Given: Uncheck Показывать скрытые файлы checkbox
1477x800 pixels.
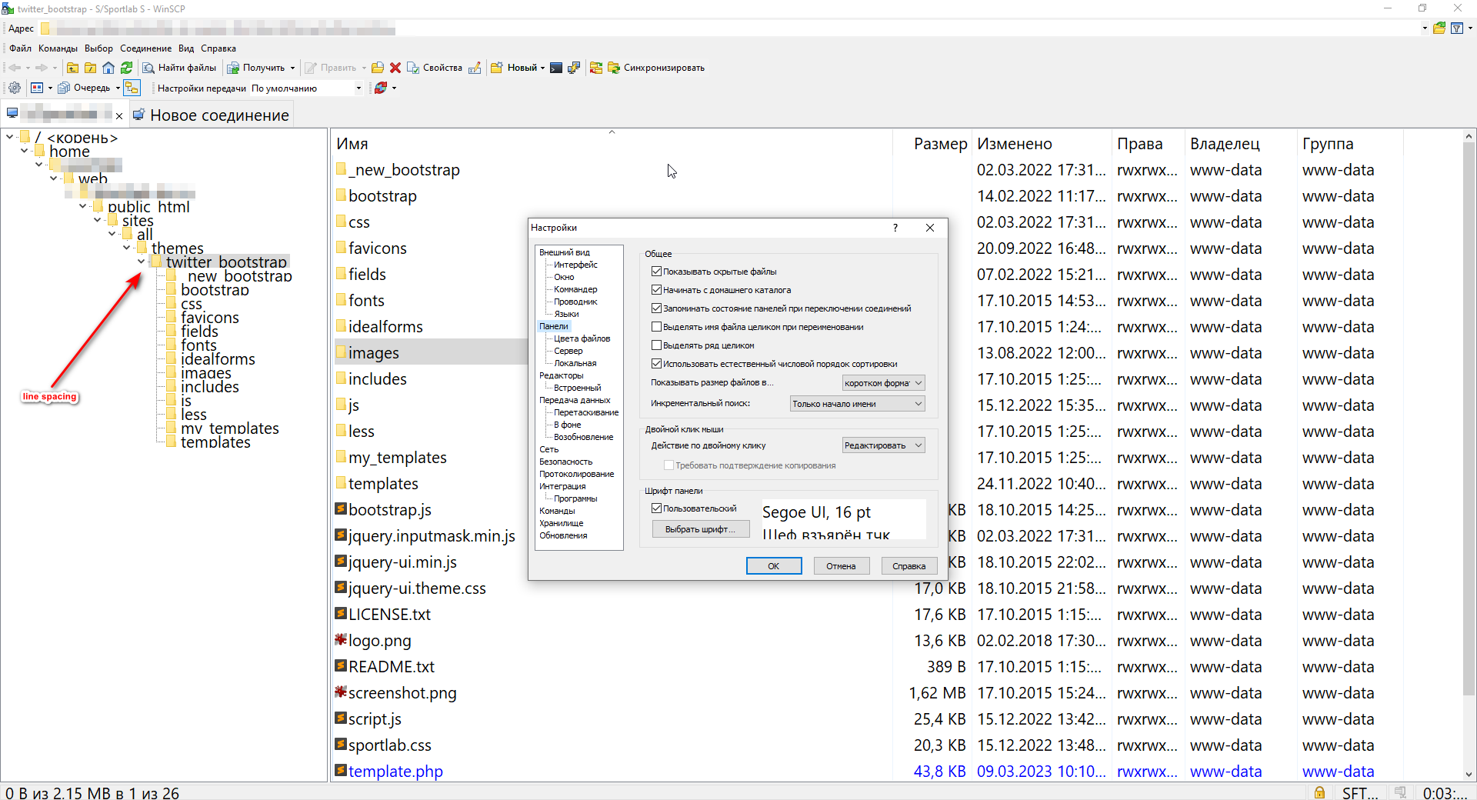Looking at the screenshot, I should 656,272.
